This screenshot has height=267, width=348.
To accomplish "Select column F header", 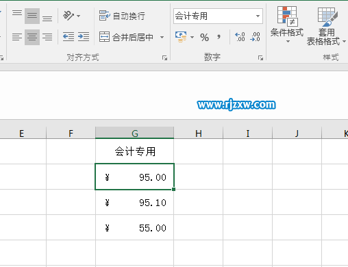I will pos(71,133).
